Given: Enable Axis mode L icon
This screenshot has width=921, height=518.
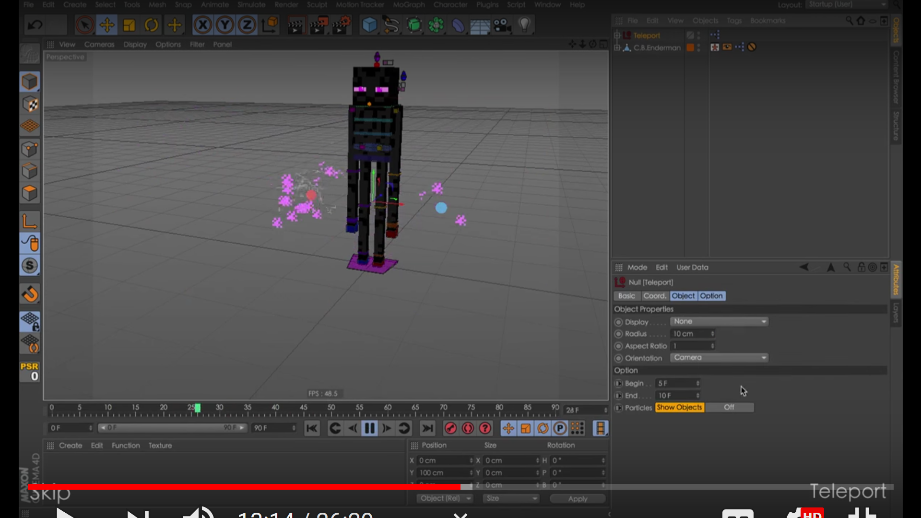Looking at the screenshot, I should [x=30, y=221].
